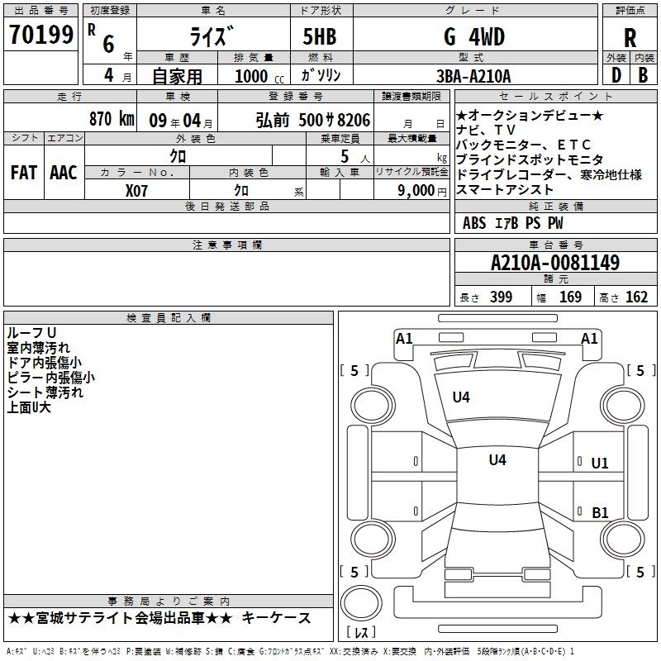Click the exterior grade D cell
The image size is (661, 661).
(x=616, y=74)
